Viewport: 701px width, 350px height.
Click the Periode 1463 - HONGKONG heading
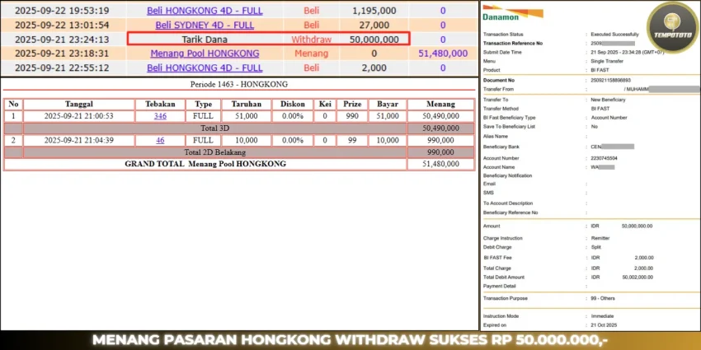pyautogui.click(x=239, y=84)
